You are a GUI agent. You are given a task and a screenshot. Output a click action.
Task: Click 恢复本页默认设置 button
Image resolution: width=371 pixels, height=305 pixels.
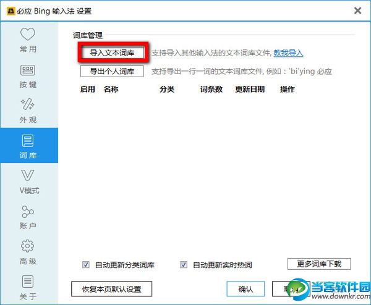111,289
